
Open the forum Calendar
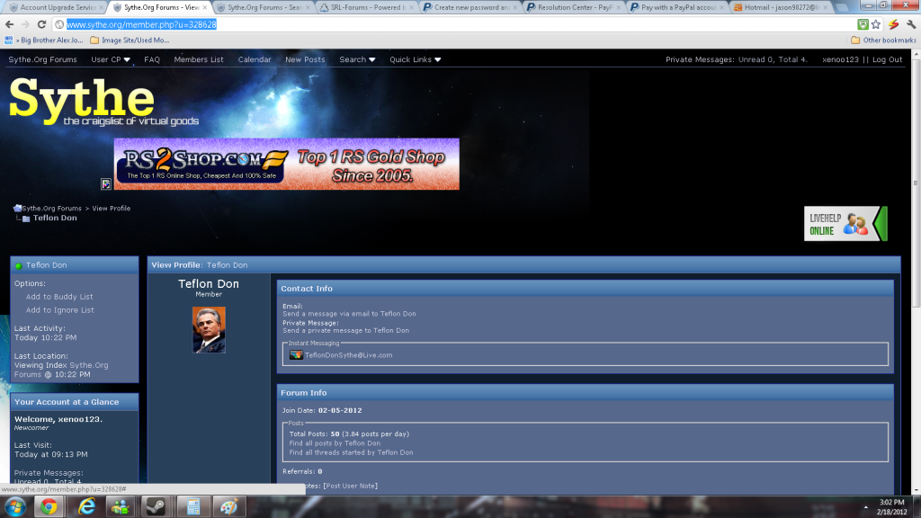tap(255, 59)
